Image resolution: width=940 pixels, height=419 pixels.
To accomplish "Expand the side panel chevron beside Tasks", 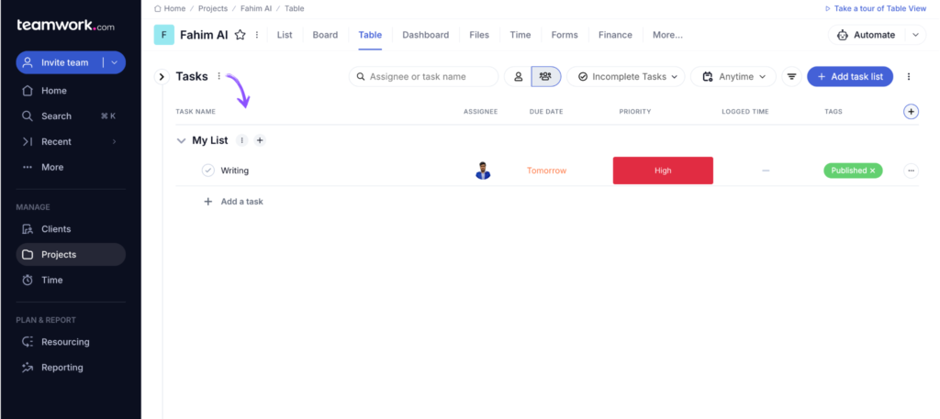I will [162, 77].
